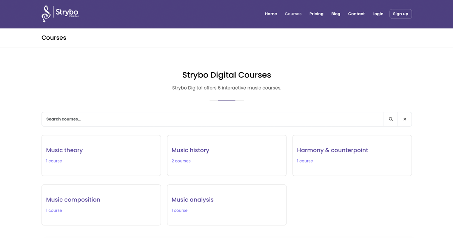The width and height of the screenshot is (453, 238).
Task: Clear the search with the X icon
Action: click(x=405, y=119)
